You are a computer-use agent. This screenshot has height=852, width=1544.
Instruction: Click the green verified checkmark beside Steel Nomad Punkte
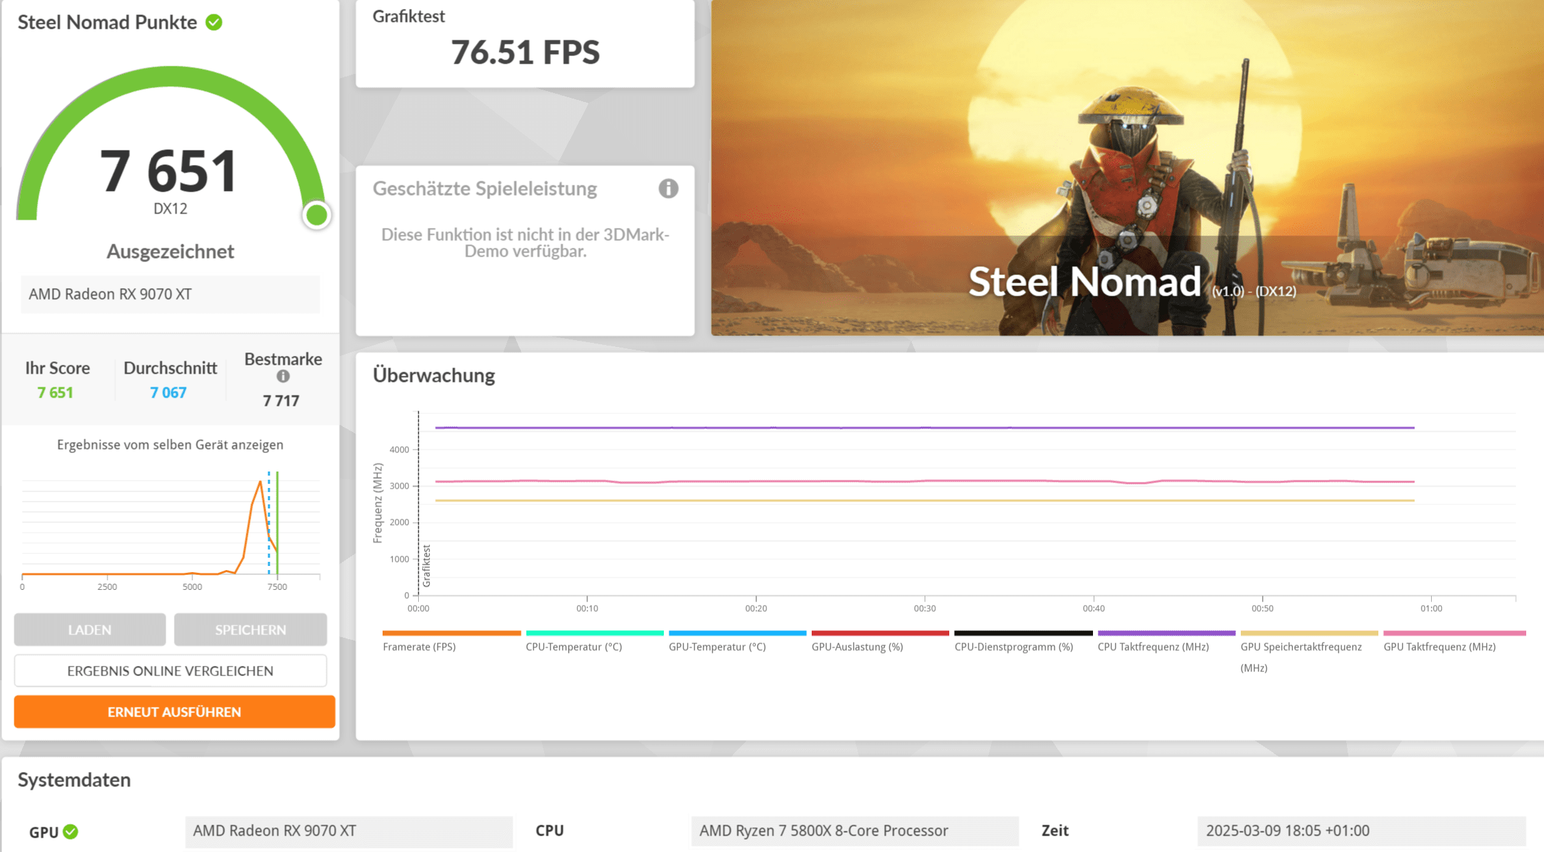[x=214, y=23]
